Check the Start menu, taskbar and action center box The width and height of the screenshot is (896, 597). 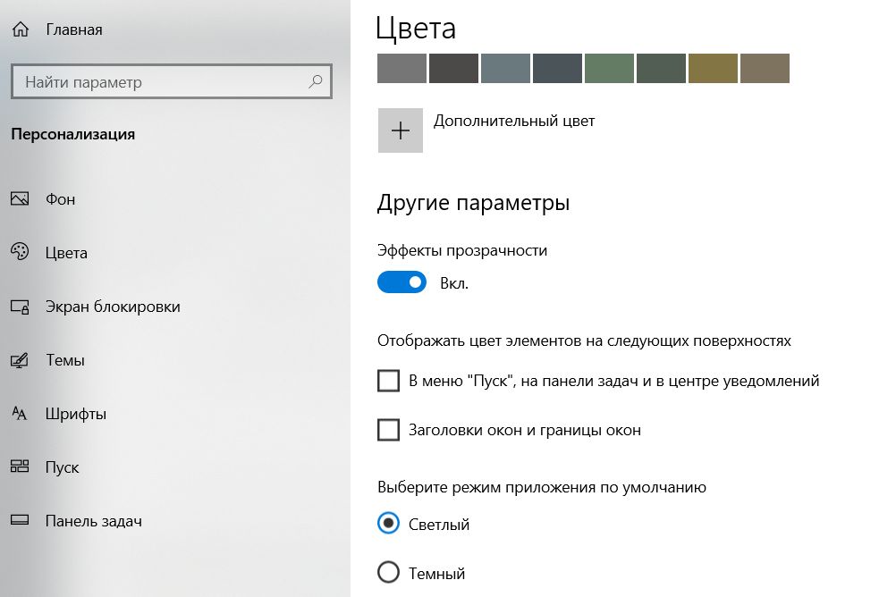click(389, 381)
